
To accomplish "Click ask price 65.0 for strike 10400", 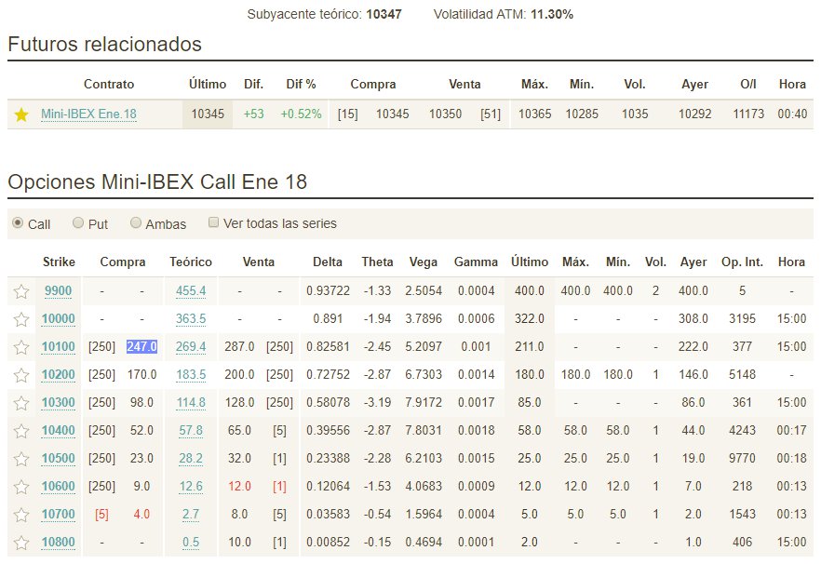I will (239, 431).
